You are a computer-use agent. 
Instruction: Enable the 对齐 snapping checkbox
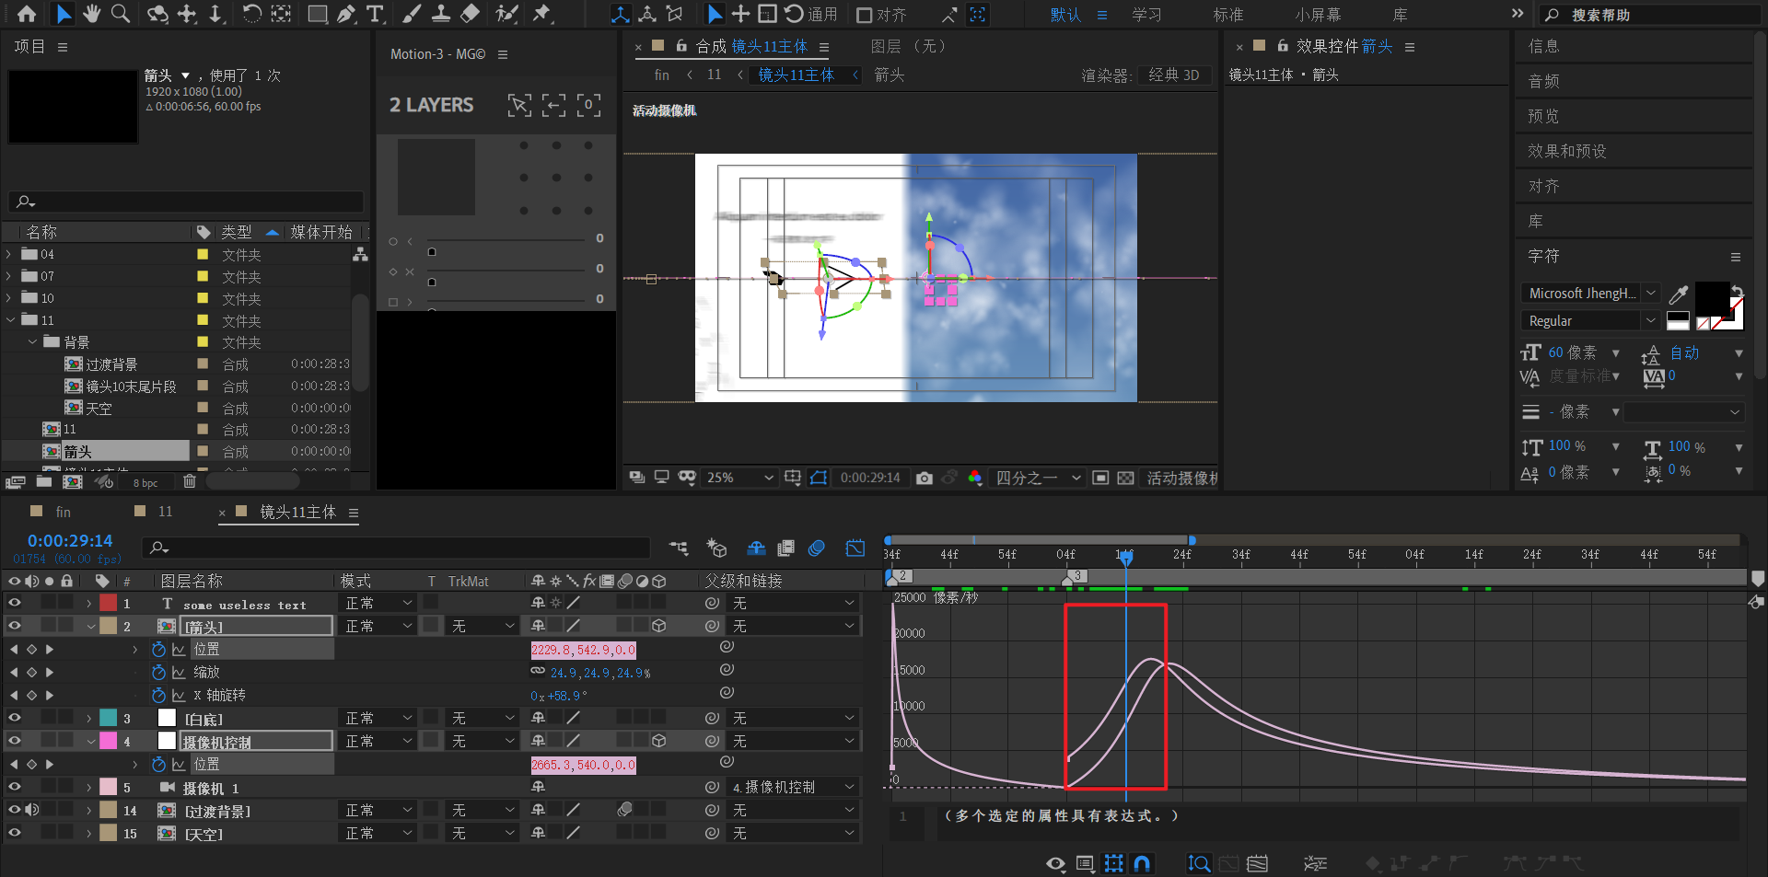[864, 15]
